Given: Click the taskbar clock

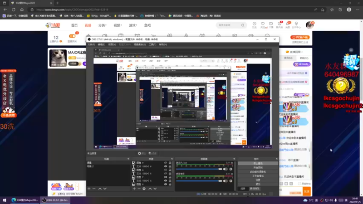Looking at the screenshot, I should [x=355, y=200].
